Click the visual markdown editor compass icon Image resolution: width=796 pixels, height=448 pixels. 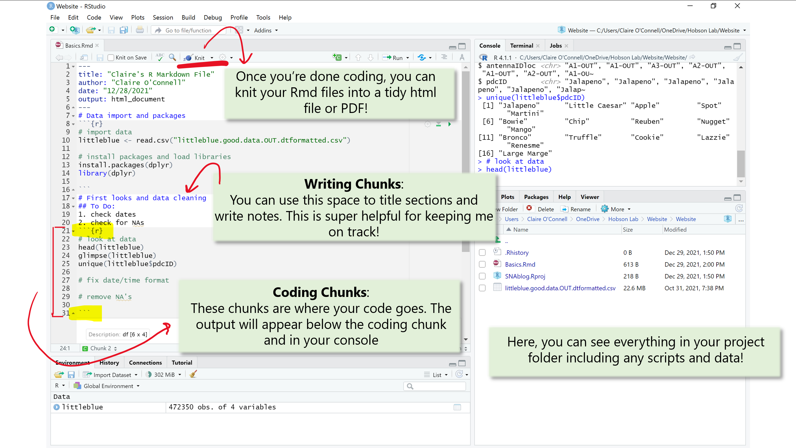(462, 57)
